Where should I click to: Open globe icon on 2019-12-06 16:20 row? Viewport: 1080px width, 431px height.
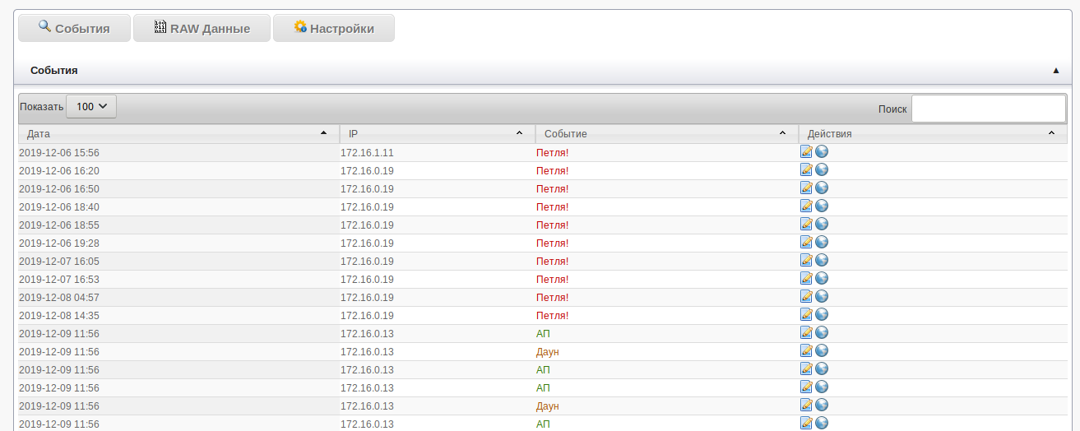[x=821, y=169]
